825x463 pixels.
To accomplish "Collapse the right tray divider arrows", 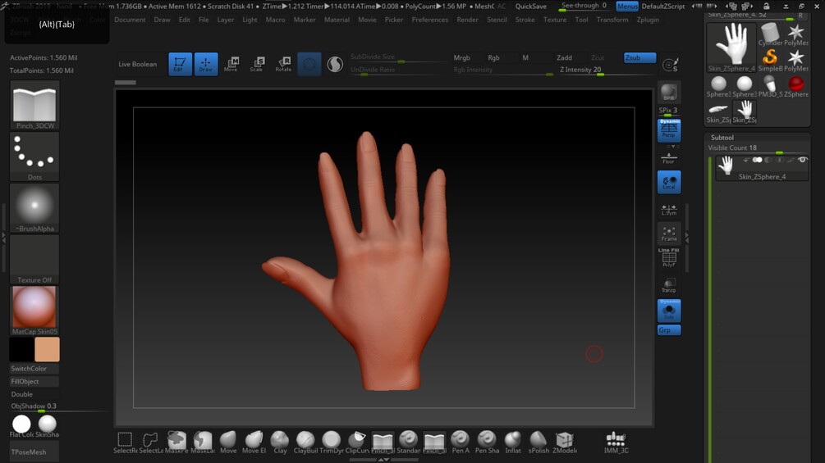I will (x=686, y=238).
